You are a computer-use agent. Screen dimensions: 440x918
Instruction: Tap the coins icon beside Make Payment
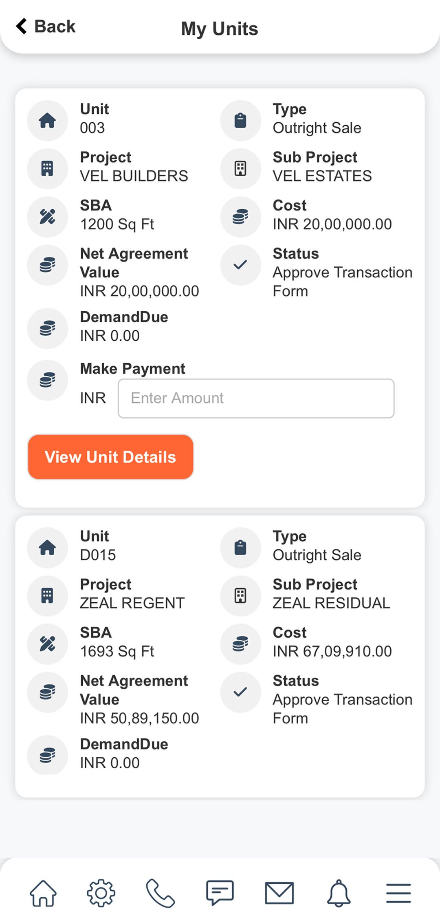coord(47,380)
